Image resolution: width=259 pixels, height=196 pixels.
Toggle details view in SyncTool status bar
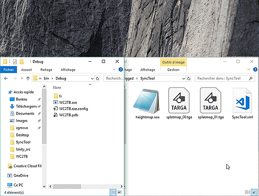248,192
